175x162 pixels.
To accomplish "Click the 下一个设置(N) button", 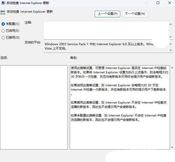I will coord(135,14).
